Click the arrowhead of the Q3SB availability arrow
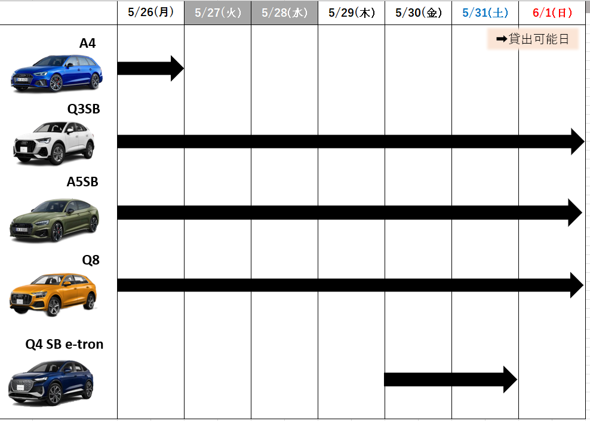The height and width of the screenshot is (421, 590). tap(577, 142)
